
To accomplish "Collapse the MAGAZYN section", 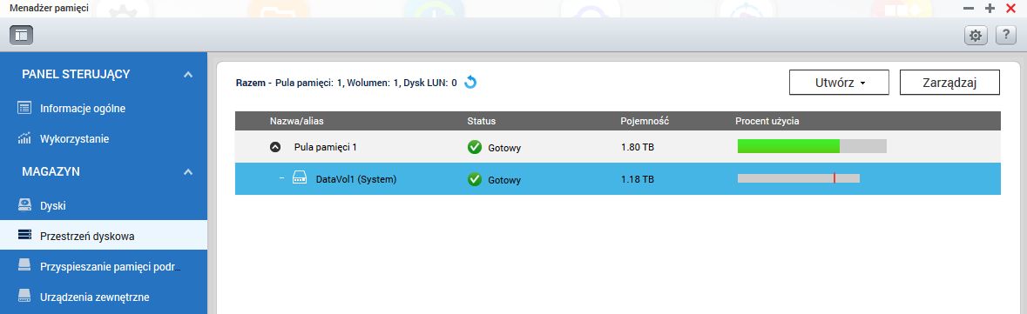I will [x=188, y=172].
